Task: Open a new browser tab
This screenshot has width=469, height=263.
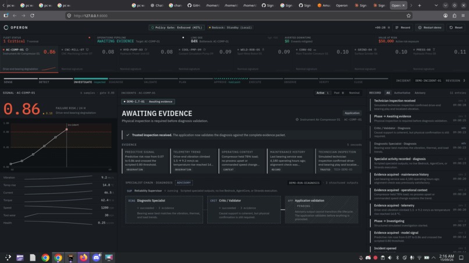Action: pyautogui.click(x=420, y=5)
